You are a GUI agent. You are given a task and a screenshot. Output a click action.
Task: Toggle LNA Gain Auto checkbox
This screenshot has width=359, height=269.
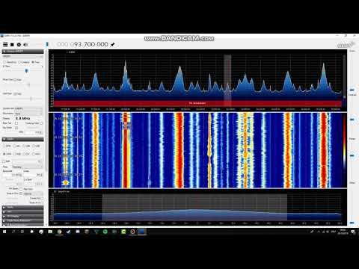coord(15,93)
